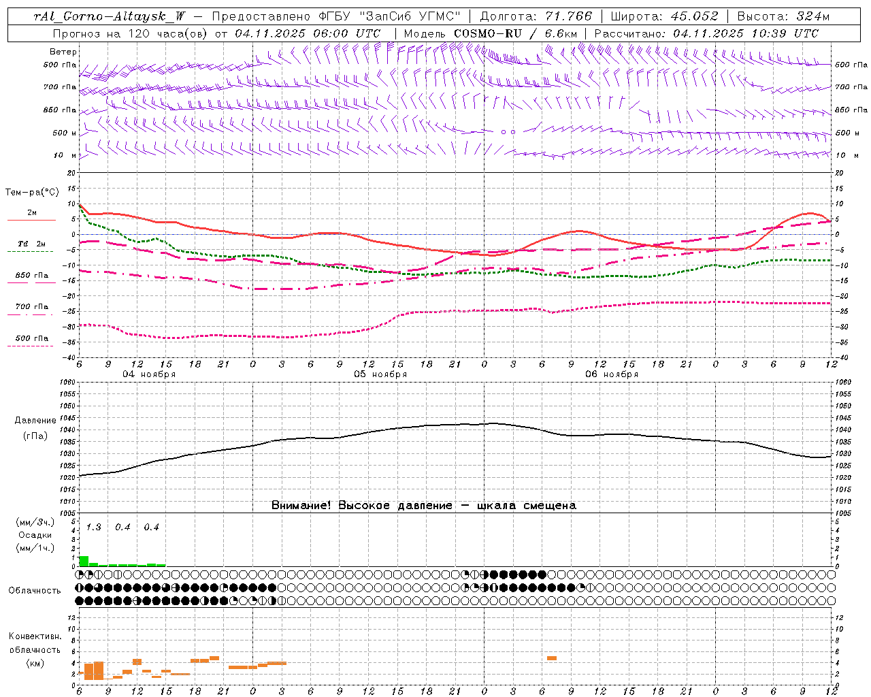
Task: Click left '500 м' wind level label
Action: (65, 133)
